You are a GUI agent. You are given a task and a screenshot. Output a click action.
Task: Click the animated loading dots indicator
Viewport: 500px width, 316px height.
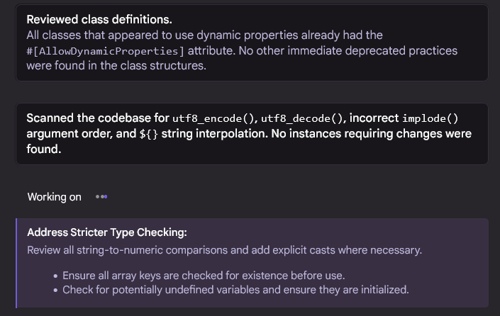(101, 197)
